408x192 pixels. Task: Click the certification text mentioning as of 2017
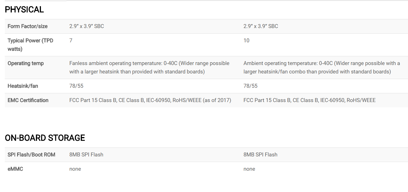[150, 100]
